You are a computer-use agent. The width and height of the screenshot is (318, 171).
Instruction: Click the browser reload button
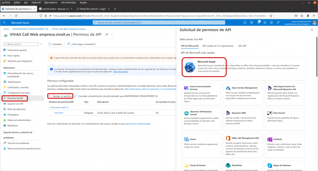tap(16, 16)
